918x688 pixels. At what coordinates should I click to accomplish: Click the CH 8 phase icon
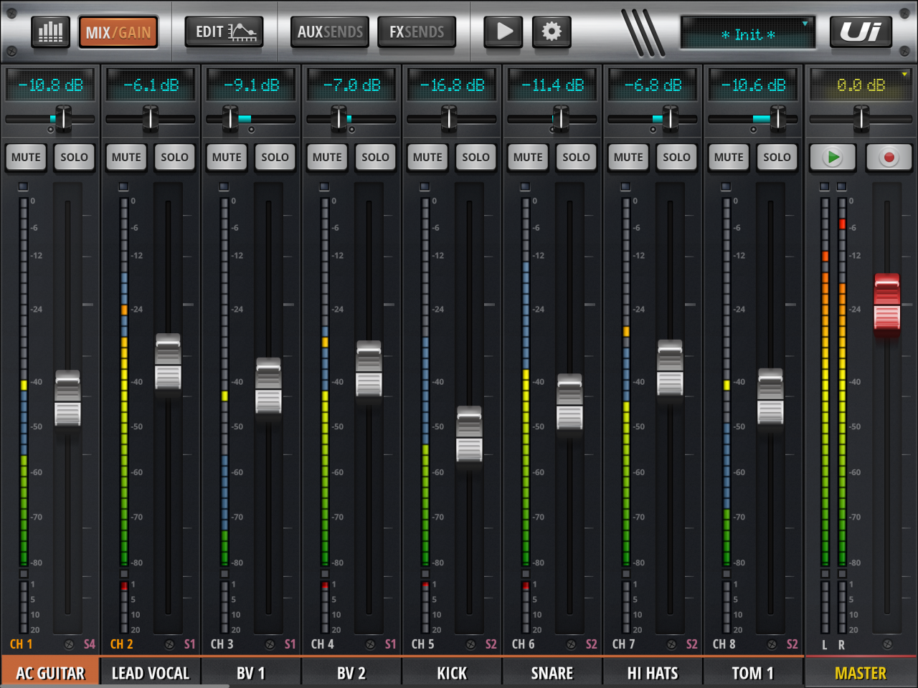(x=772, y=644)
